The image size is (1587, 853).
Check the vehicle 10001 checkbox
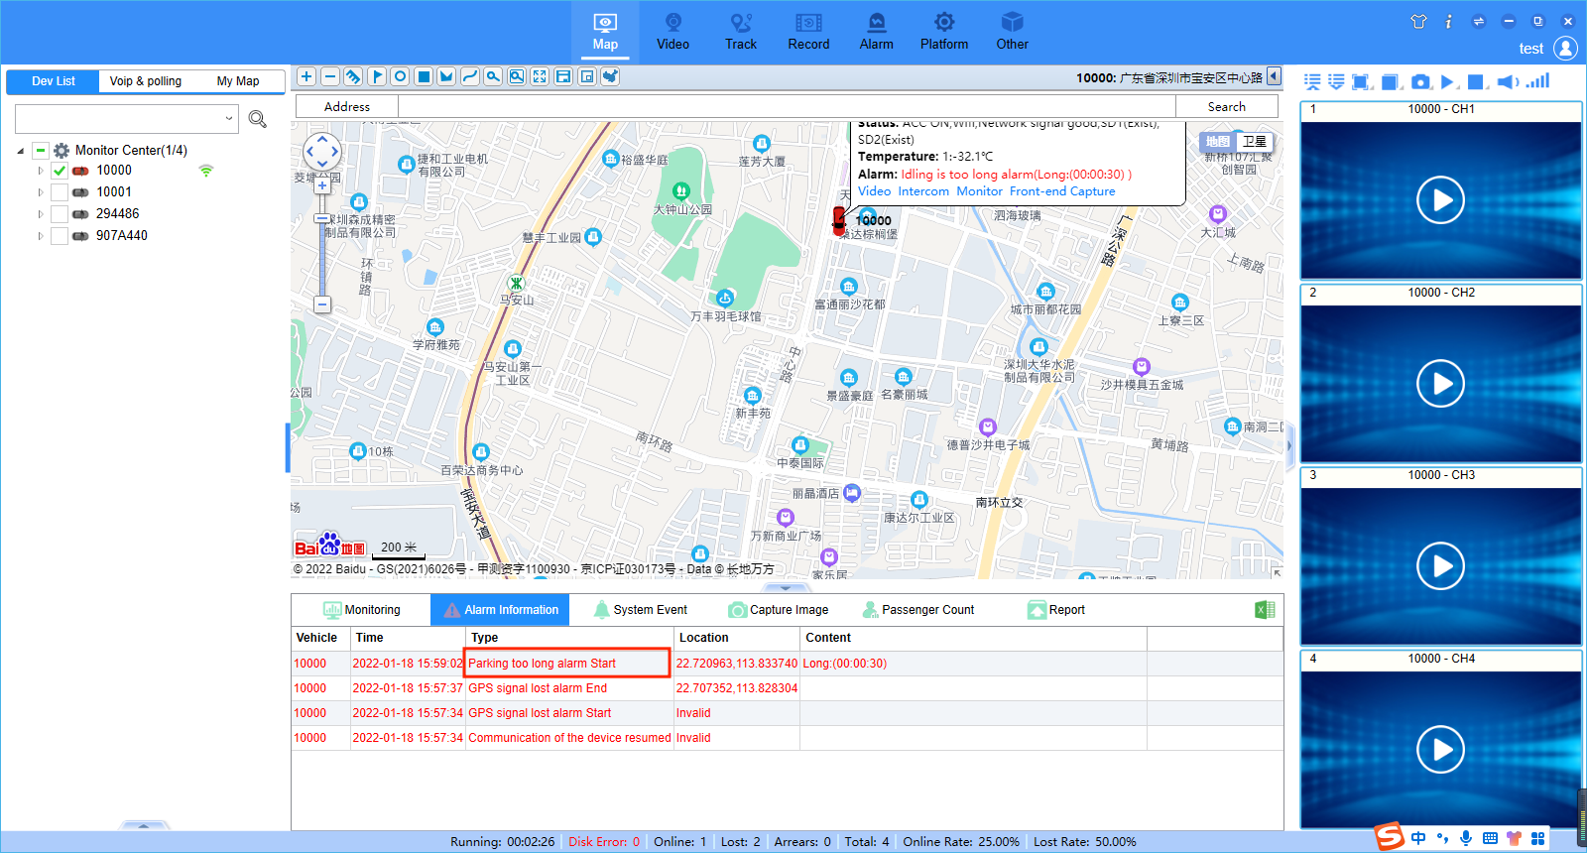(60, 192)
